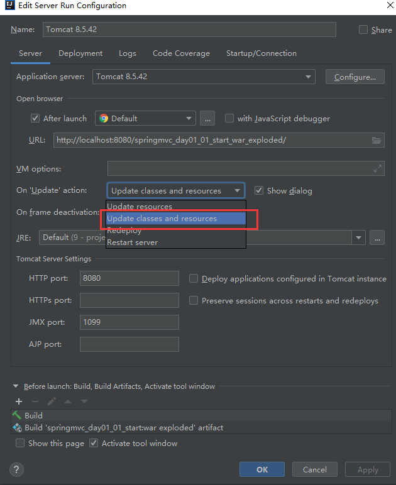Move before launch task up
The image size is (396, 485).
coord(68,401)
